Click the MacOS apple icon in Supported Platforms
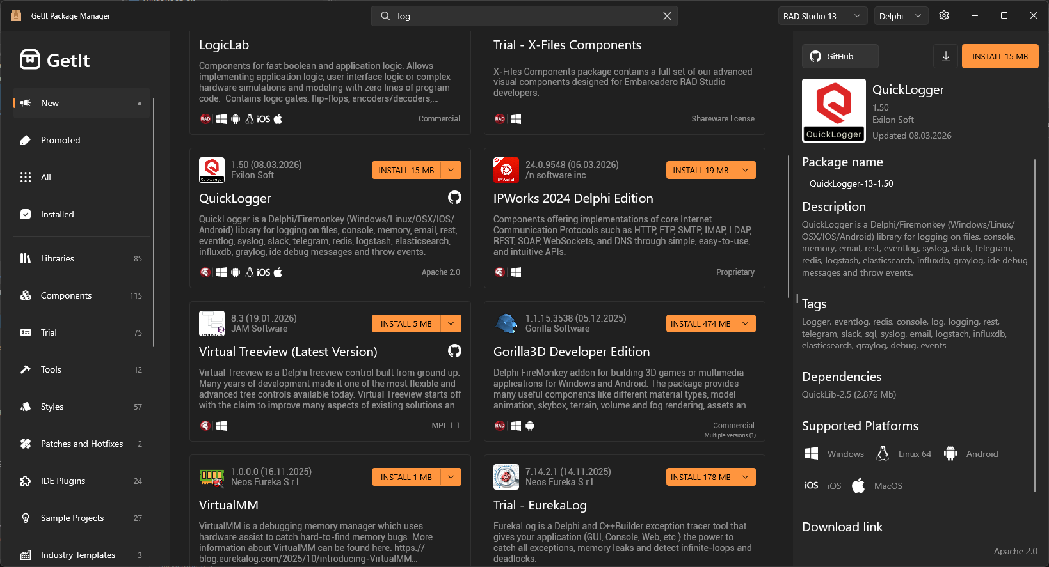This screenshot has width=1049, height=567. [x=858, y=485]
